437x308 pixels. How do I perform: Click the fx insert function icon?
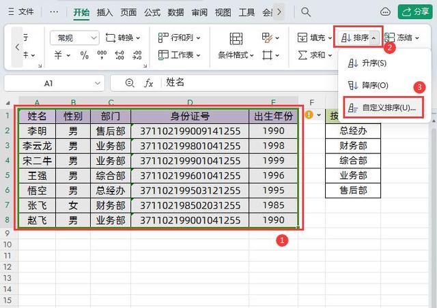(x=149, y=83)
